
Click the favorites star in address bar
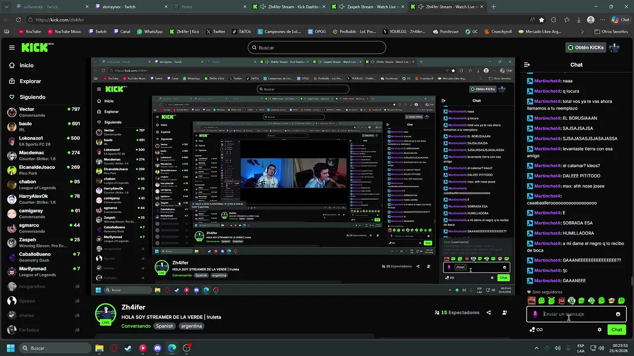pyautogui.click(x=541, y=20)
